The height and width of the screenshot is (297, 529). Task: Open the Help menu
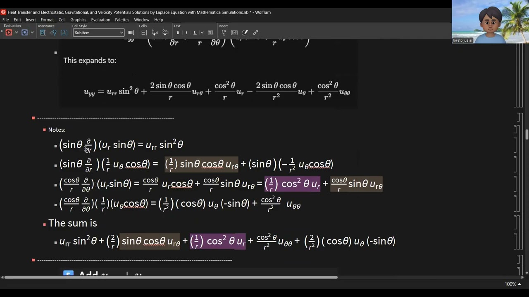[x=159, y=20]
